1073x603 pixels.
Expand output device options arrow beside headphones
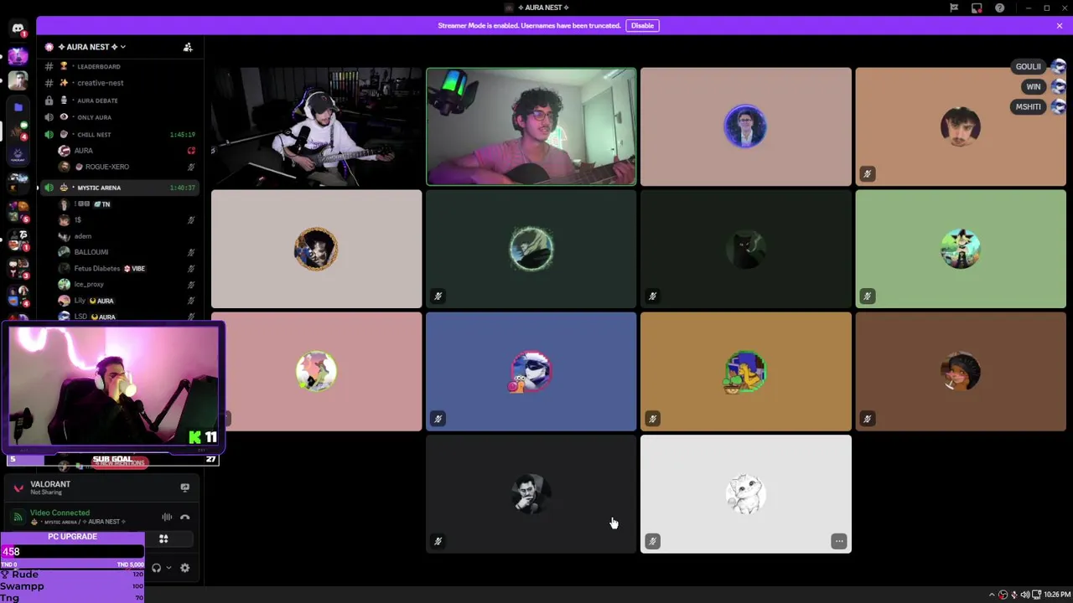coord(168,568)
